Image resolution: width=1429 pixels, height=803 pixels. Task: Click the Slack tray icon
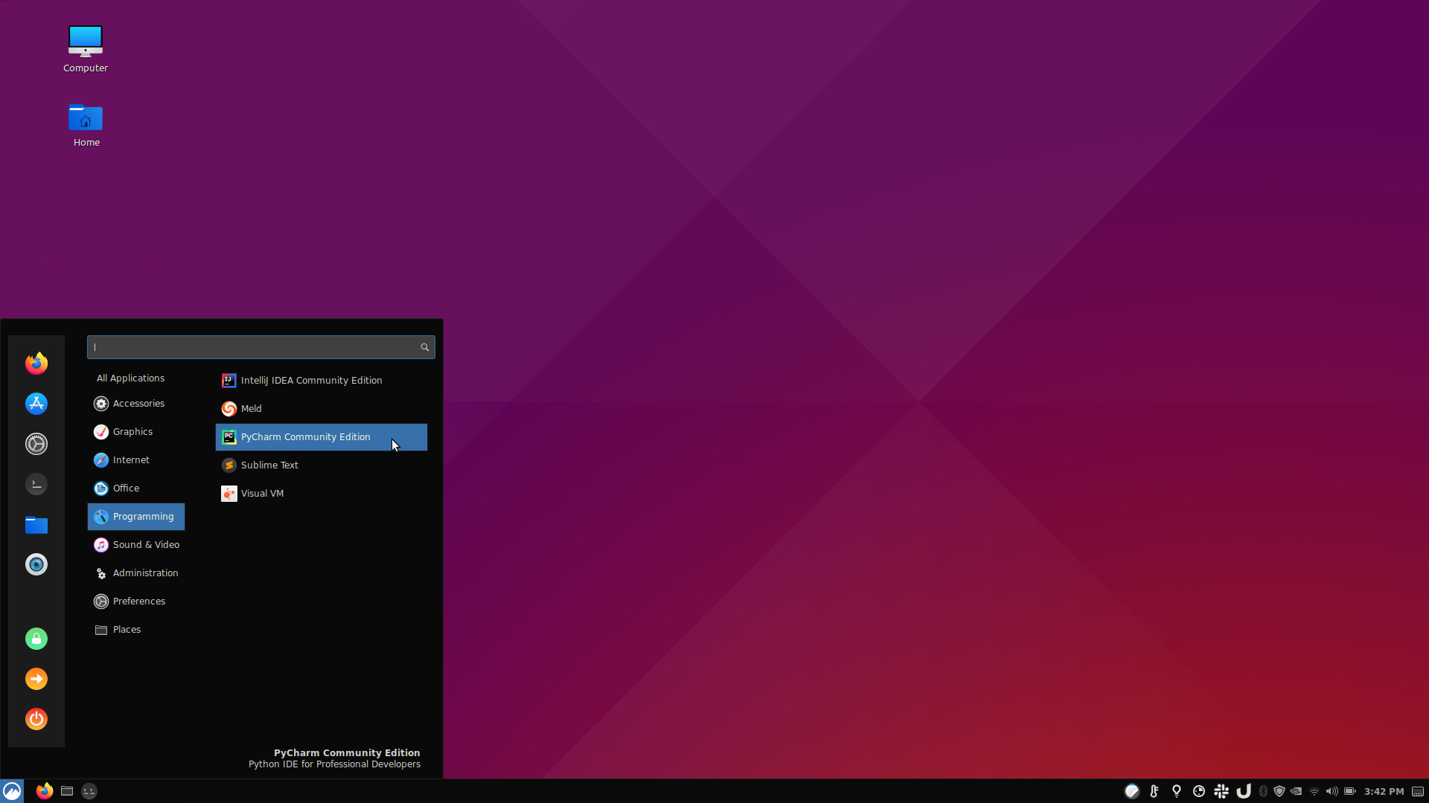(x=1221, y=791)
